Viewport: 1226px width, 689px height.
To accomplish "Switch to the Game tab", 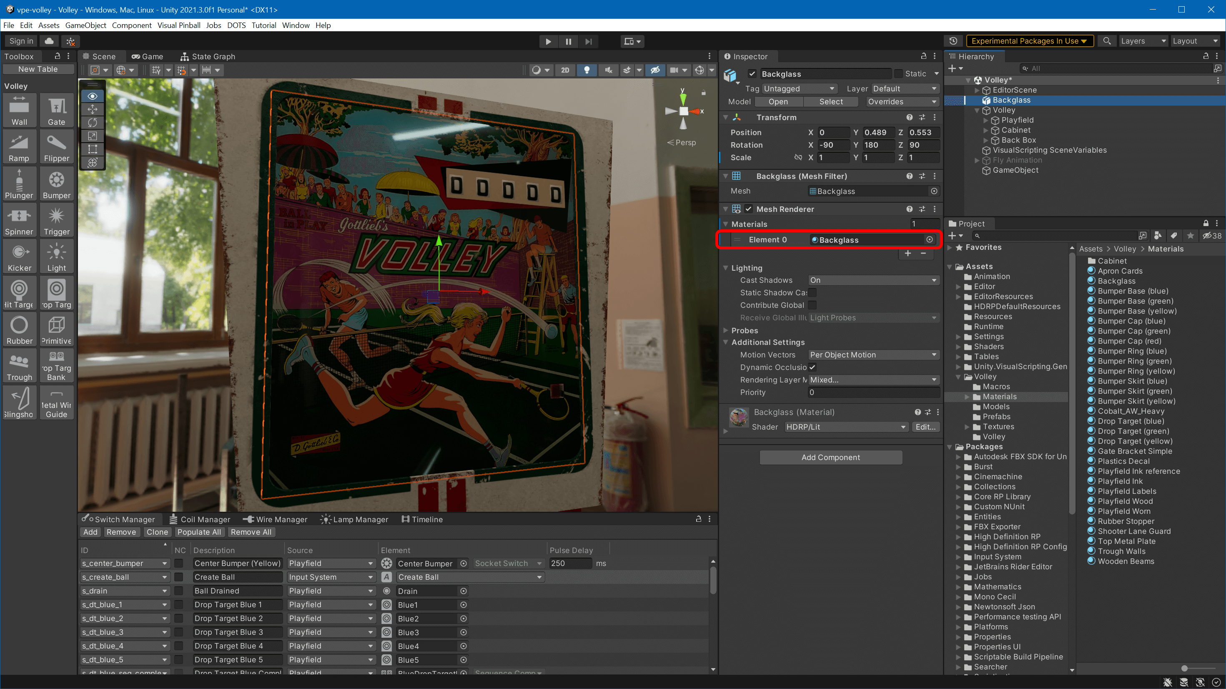I will point(147,56).
